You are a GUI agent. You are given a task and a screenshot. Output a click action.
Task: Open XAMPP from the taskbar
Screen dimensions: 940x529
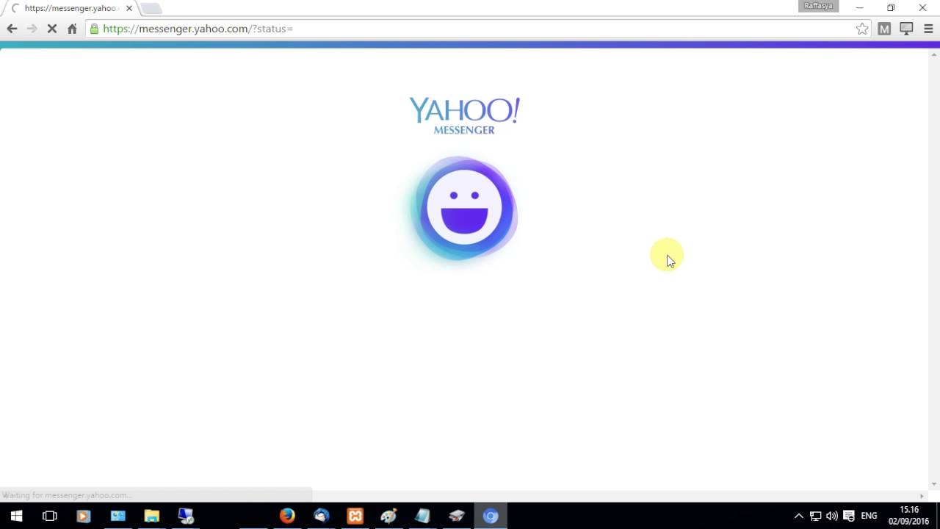tap(355, 516)
